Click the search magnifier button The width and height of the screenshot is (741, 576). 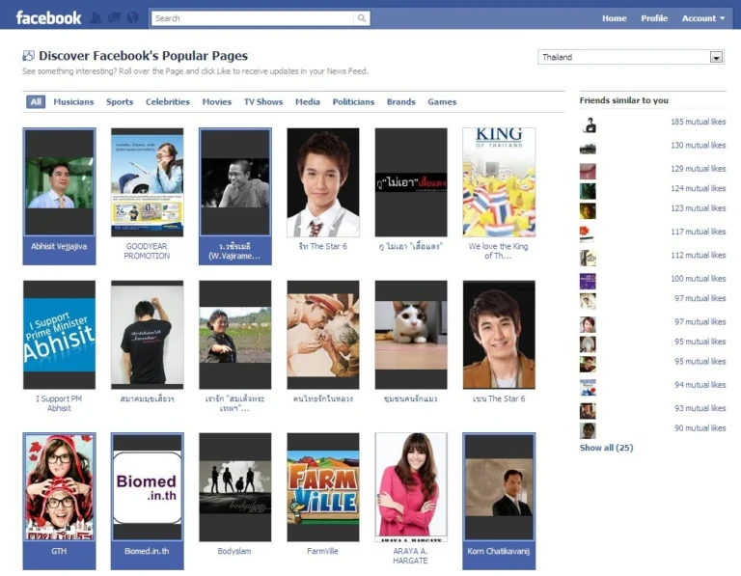(x=362, y=18)
